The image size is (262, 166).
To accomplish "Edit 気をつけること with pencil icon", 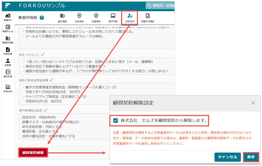I will click(43, 55).
